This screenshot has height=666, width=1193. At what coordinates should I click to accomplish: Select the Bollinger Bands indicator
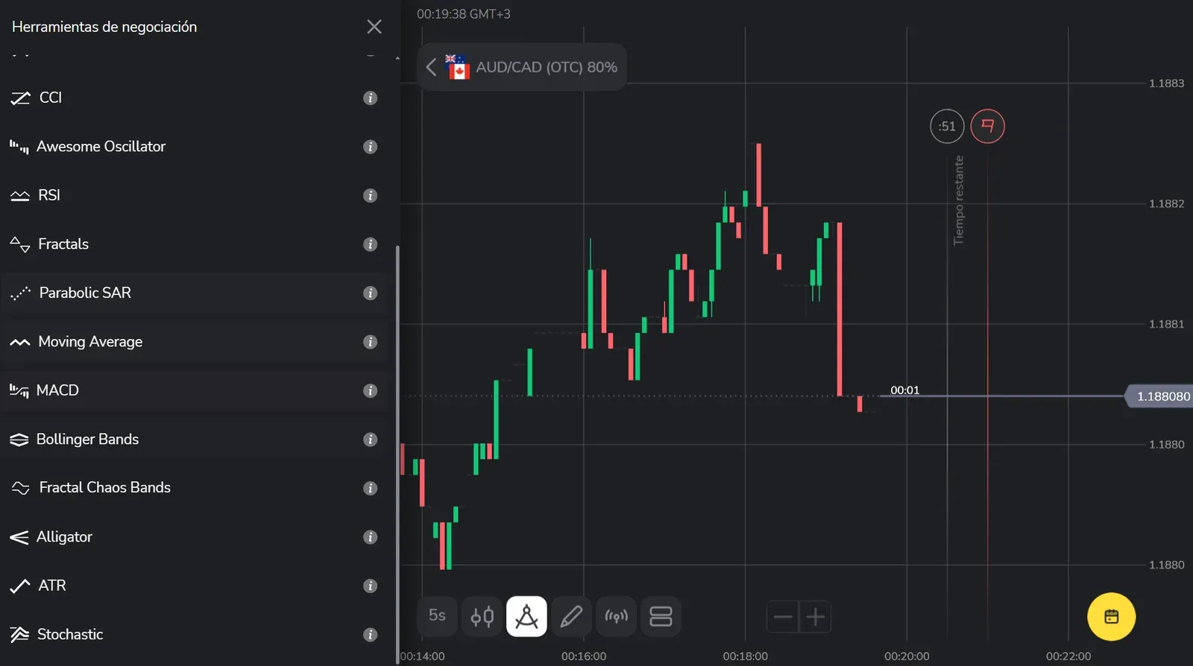click(194, 440)
